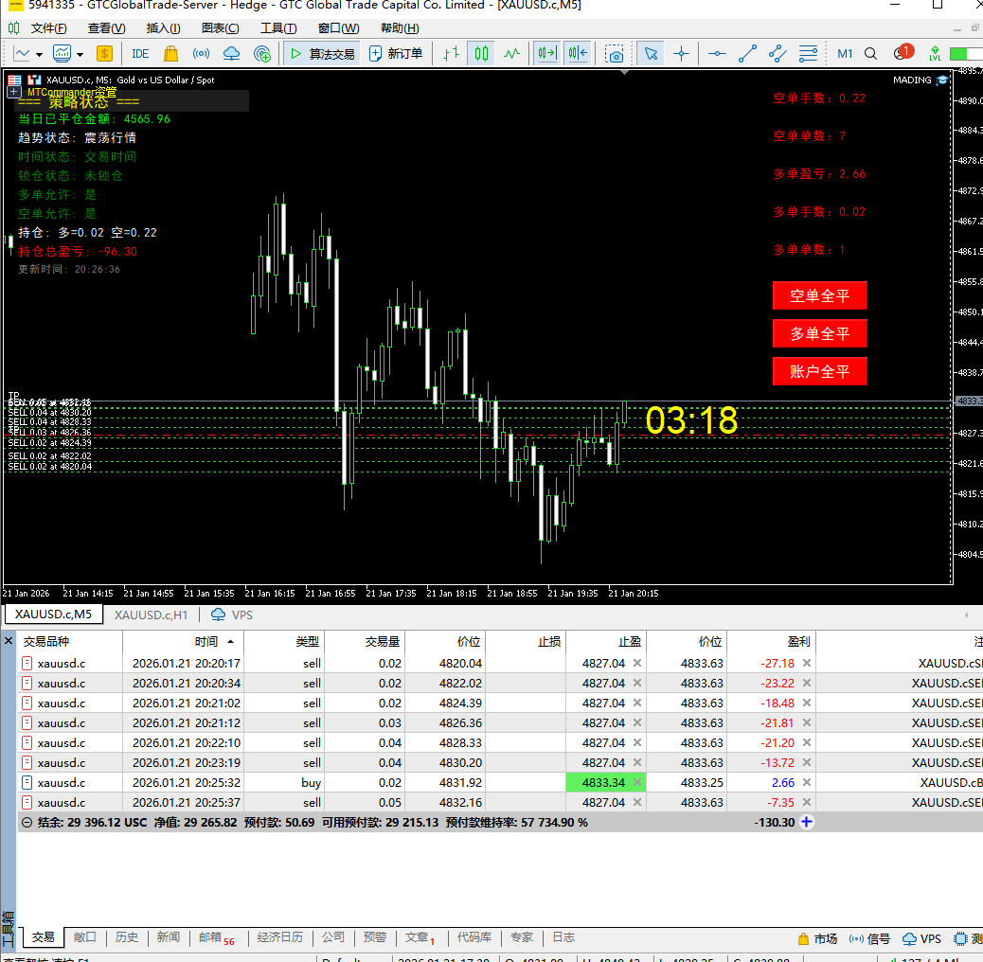Open the Signals broadcast icon

[x=201, y=54]
